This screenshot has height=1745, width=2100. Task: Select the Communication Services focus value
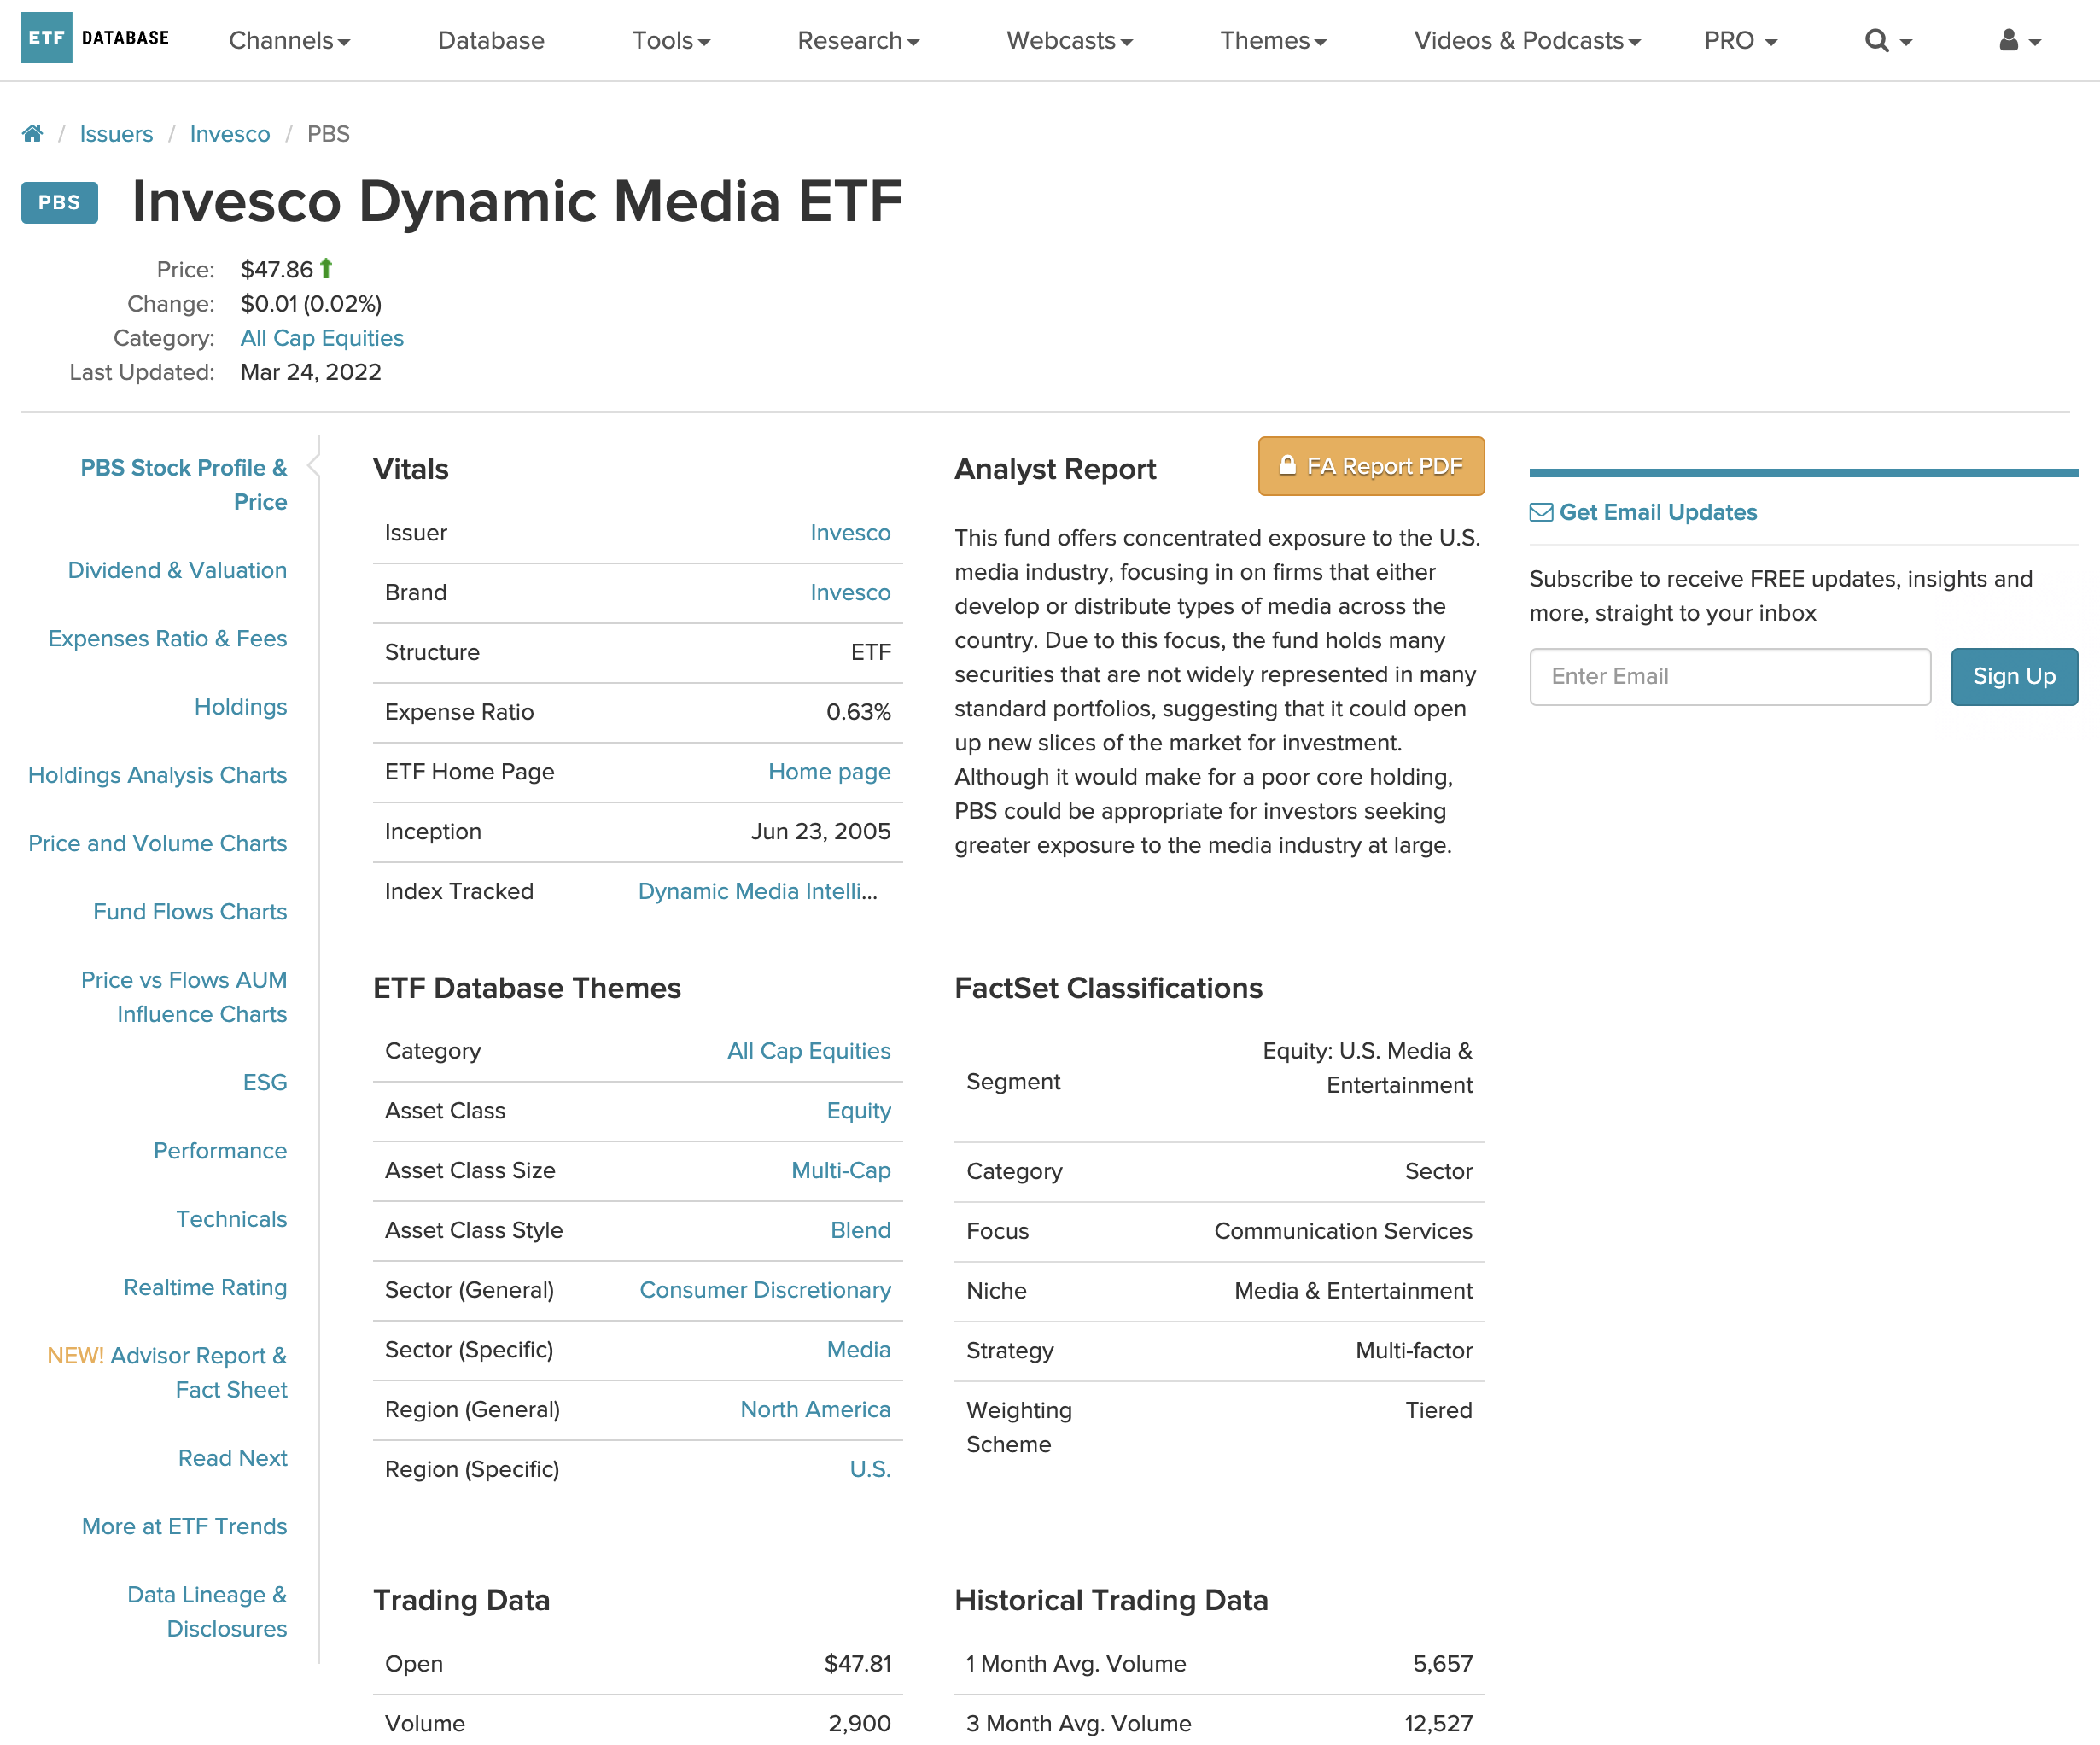[x=1343, y=1231]
